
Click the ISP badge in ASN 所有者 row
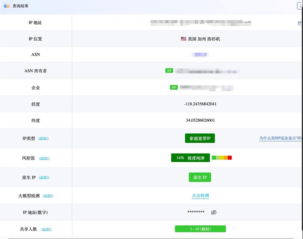(169, 71)
